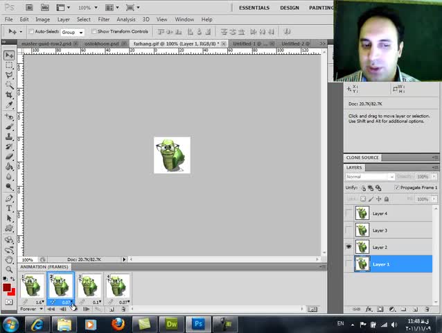Open Forever looping options dropdown

tap(31, 309)
